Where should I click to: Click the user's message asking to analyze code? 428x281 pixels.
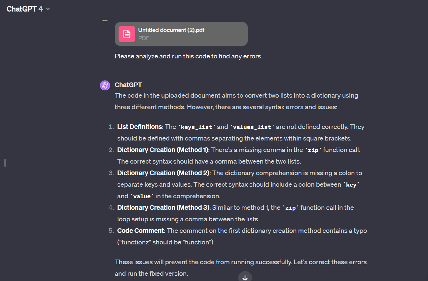coord(188,56)
